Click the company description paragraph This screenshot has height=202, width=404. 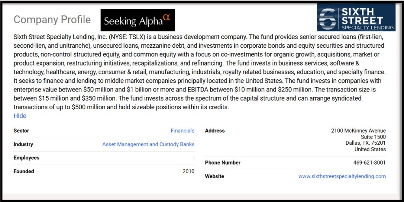coord(197,72)
